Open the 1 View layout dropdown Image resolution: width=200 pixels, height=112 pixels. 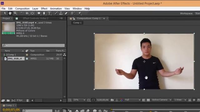point(180,100)
